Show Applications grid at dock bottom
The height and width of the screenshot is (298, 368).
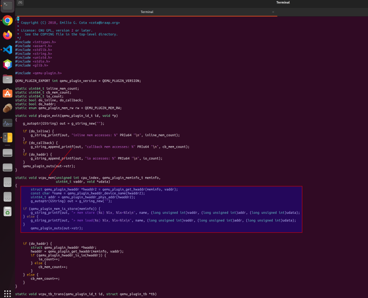[8, 293]
